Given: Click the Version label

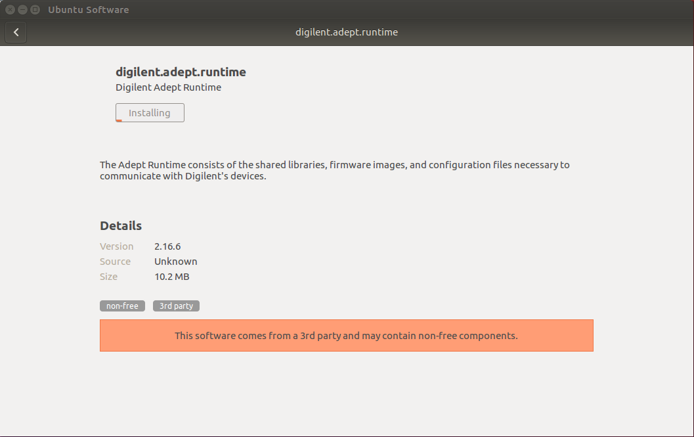Looking at the screenshot, I should [x=116, y=246].
